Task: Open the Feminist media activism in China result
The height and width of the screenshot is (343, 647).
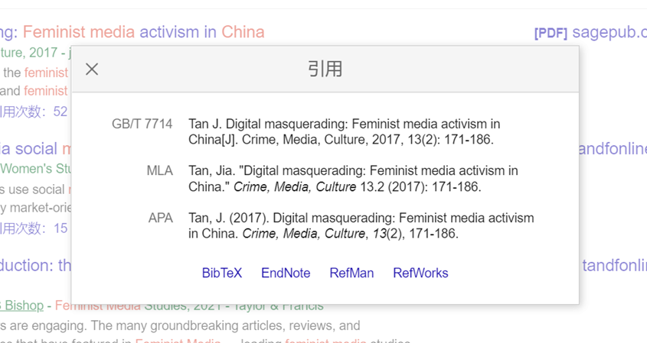Action: 132,32
